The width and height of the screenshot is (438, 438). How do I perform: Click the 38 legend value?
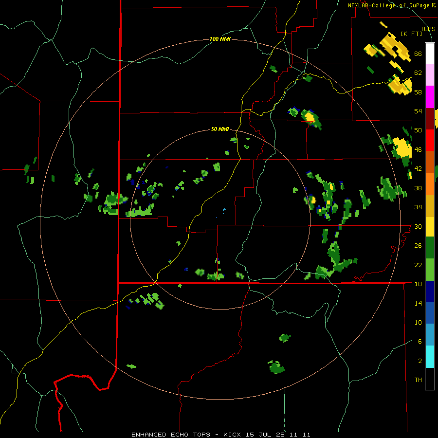coord(418,188)
